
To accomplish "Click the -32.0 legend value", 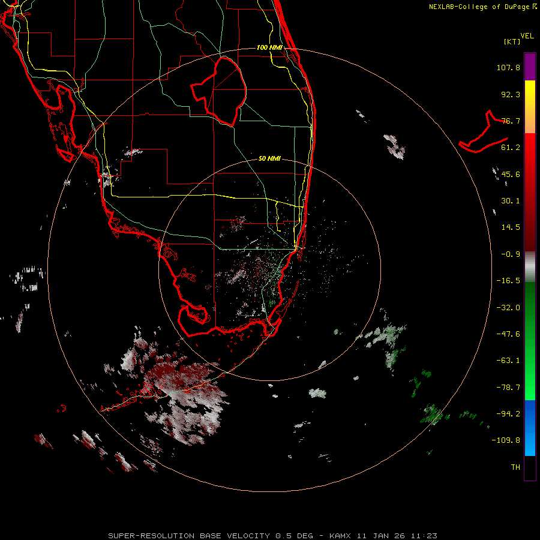I will point(508,308).
